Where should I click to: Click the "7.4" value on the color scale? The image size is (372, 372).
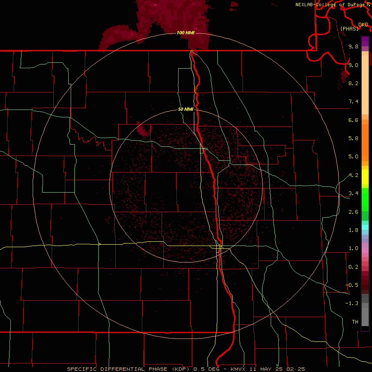[x=353, y=102]
